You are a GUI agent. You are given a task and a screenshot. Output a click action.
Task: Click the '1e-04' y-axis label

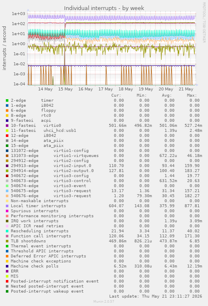(19, 84)
